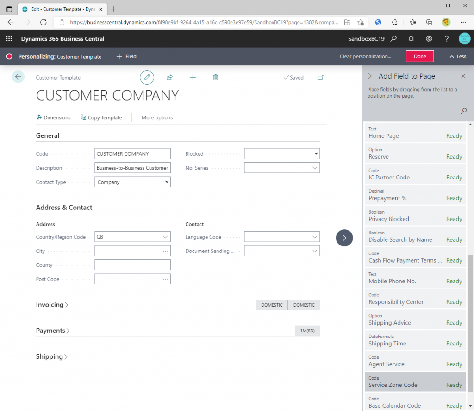
Task: Select the Service Zone Code field
Action: 415,382
